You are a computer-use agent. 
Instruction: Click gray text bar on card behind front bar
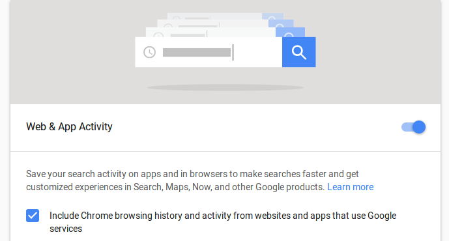click(x=188, y=35)
